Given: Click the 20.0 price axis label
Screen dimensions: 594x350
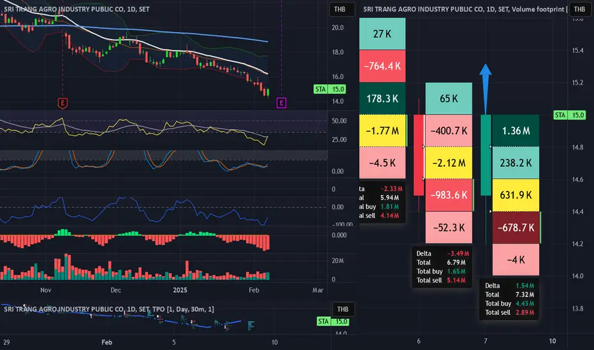Looking at the screenshot, I should (338, 27).
